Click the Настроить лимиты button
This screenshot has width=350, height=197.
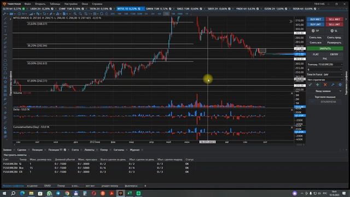pos(15,155)
